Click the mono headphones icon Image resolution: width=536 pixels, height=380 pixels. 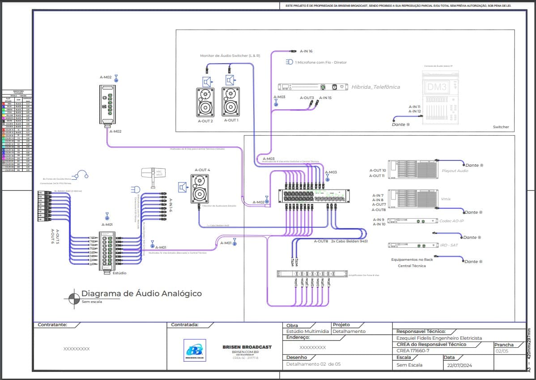click(x=82, y=175)
